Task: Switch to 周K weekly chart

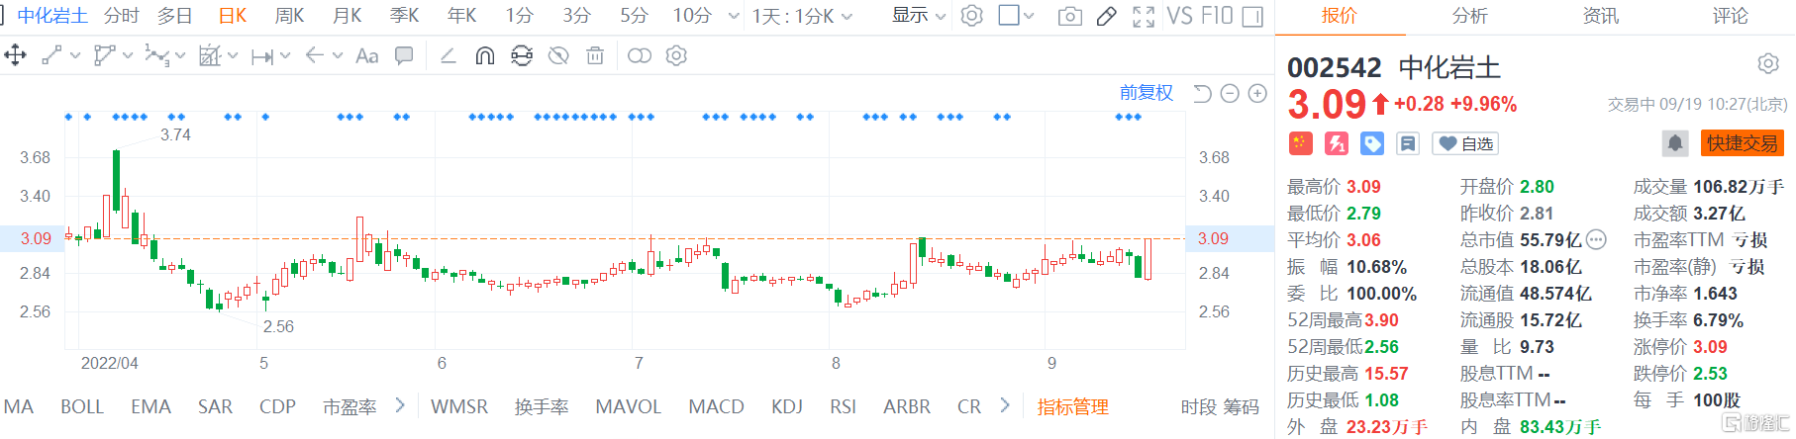Action: point(290,16)
